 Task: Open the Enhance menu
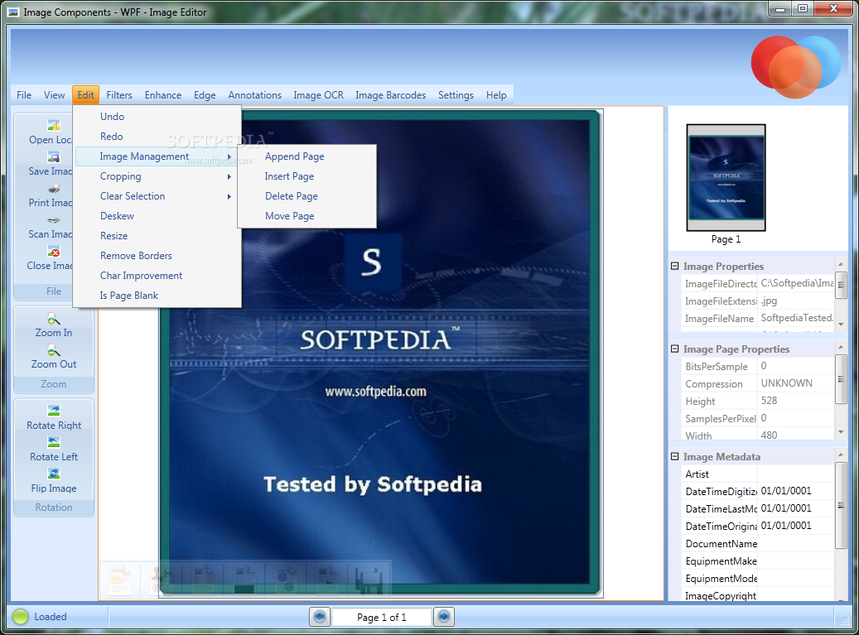(x=162, y=94)
